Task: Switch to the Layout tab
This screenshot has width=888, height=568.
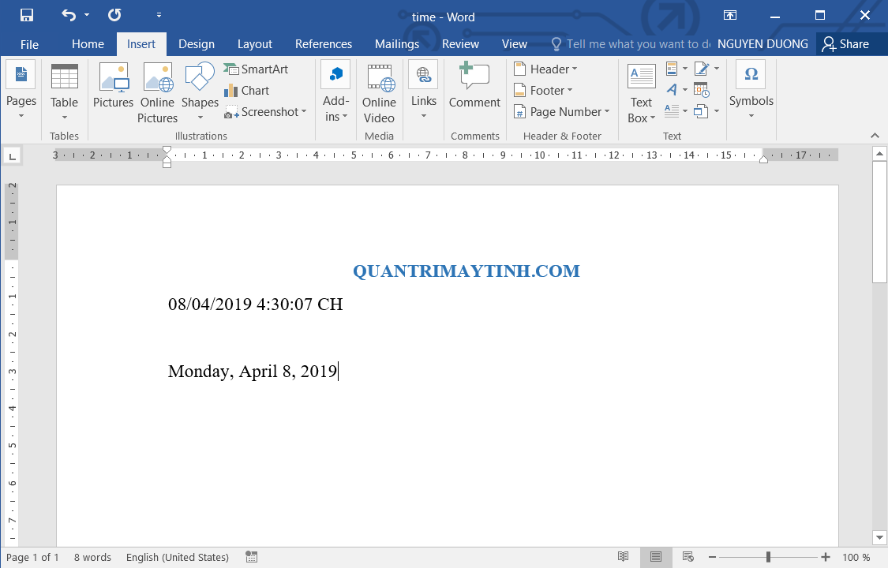Action: pos(255,44)
